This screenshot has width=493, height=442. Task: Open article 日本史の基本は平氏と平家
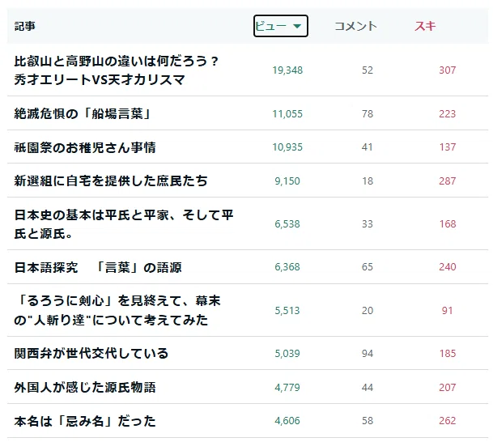[124, 223]
